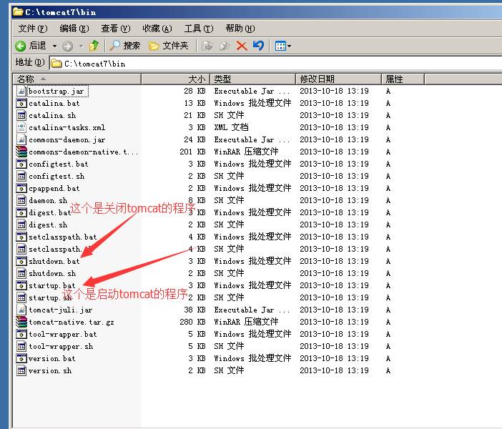Select the shutdown.bat file icon
502x429 pixels.
[21, 261]
